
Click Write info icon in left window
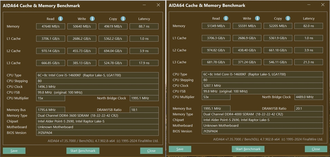pyautogui.click(x=92, y=19)
